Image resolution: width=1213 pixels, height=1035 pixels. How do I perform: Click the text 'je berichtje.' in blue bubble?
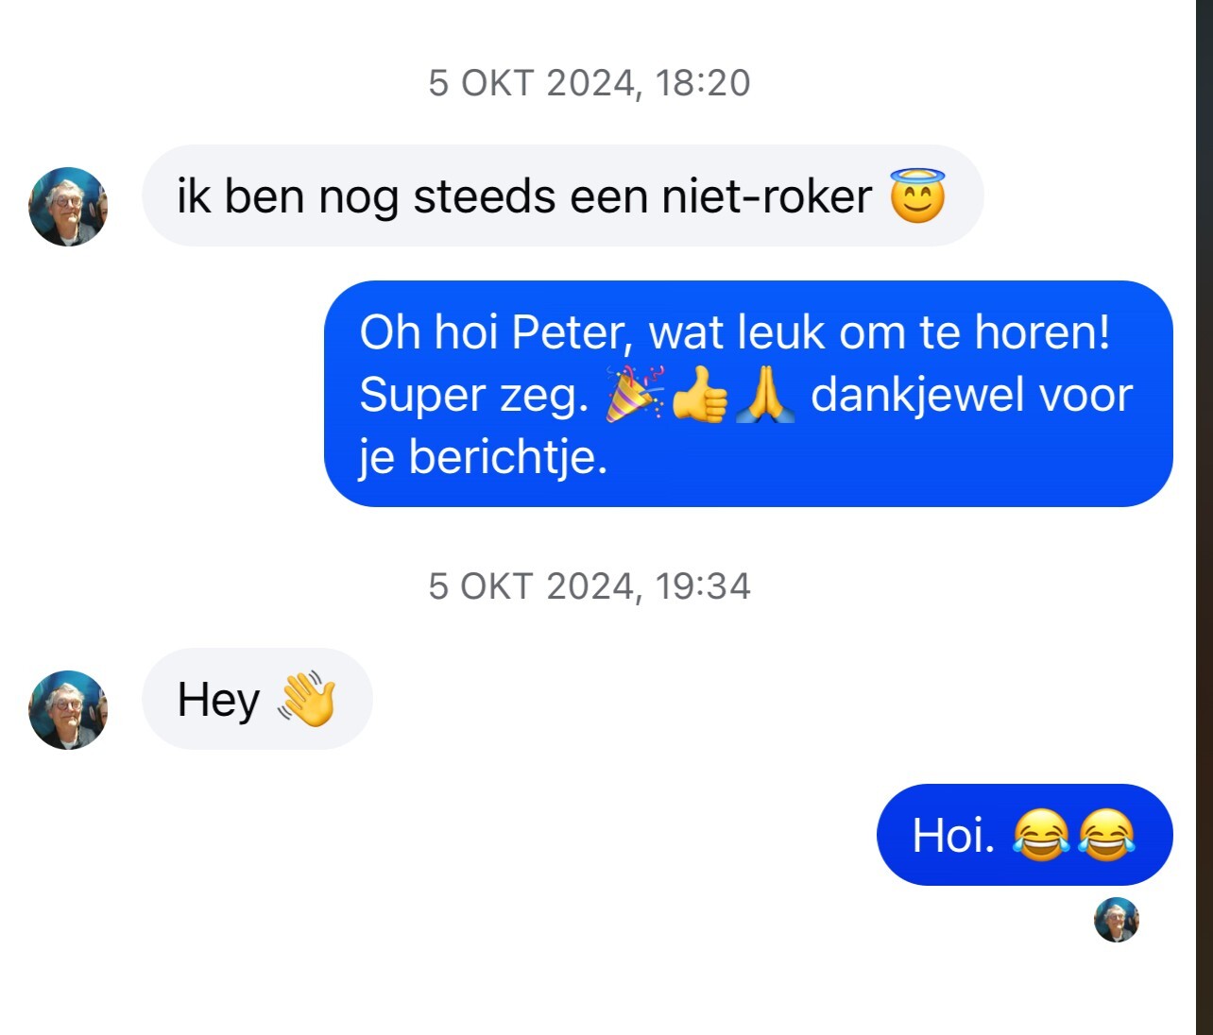[x=483, y=458]
